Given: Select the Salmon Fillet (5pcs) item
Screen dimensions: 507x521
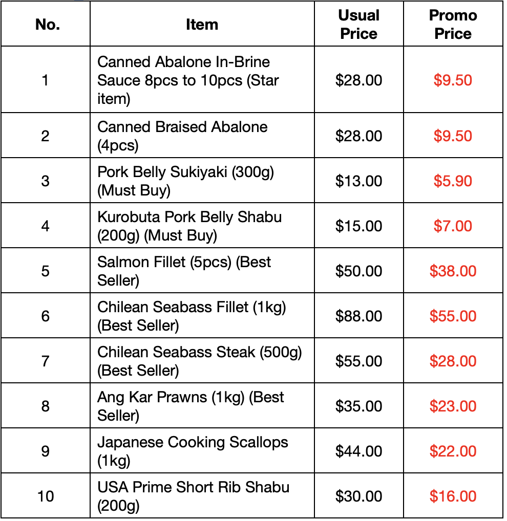Looking at the screenshot, I should (184, 271).
